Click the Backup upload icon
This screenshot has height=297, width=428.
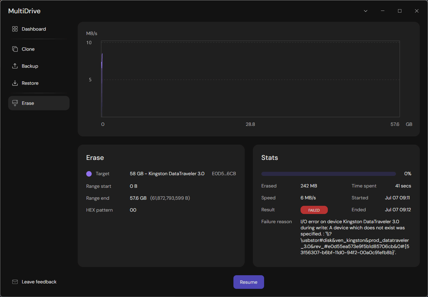pos(15,66)
